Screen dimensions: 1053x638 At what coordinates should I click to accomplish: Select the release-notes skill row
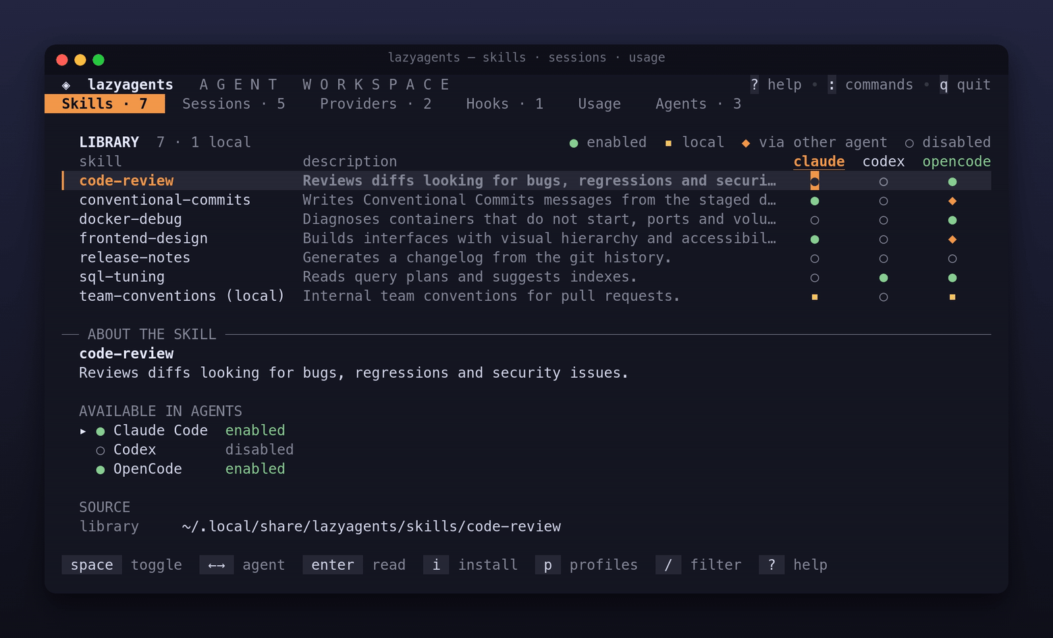tap(526, 258)
